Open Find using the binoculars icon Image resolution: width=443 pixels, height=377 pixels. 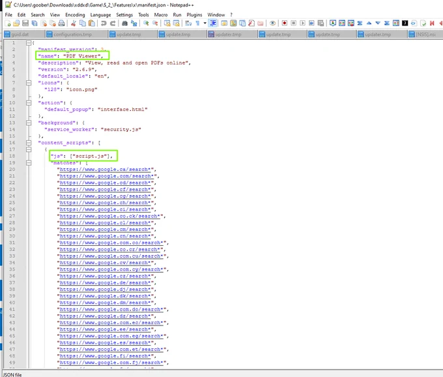click(124, 23)
